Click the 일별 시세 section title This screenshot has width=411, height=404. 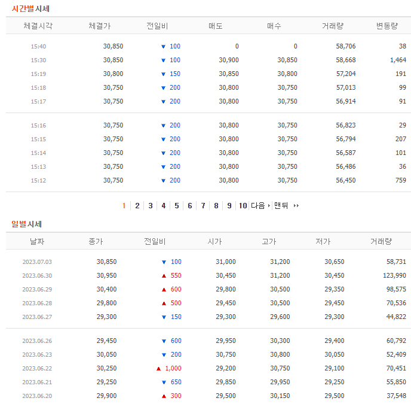(26, 224)
